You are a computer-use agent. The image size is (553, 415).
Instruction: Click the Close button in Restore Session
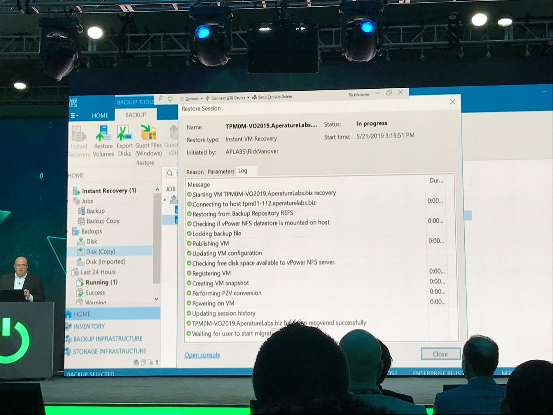tap(440, 354)
